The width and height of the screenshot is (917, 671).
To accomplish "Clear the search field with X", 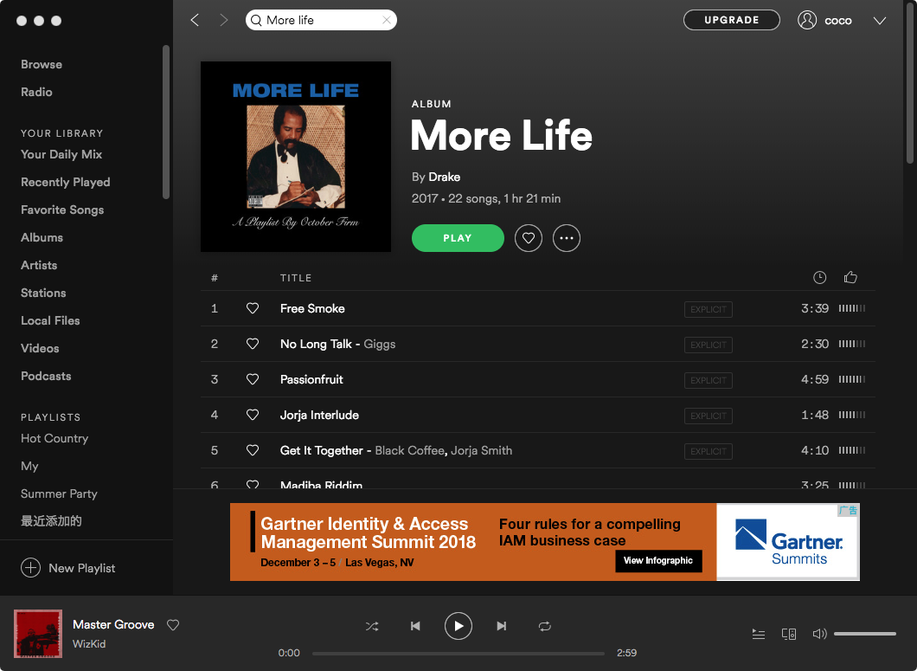I will tap(387, 20).
